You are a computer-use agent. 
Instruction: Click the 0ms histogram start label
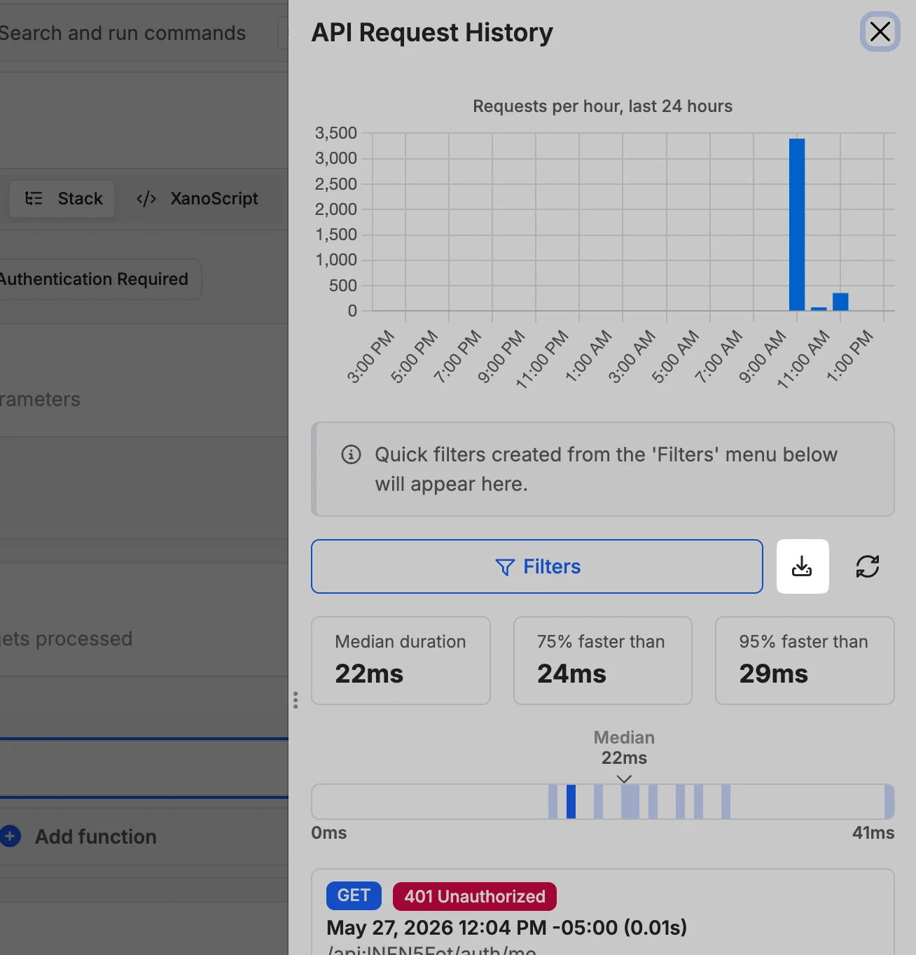329,832
